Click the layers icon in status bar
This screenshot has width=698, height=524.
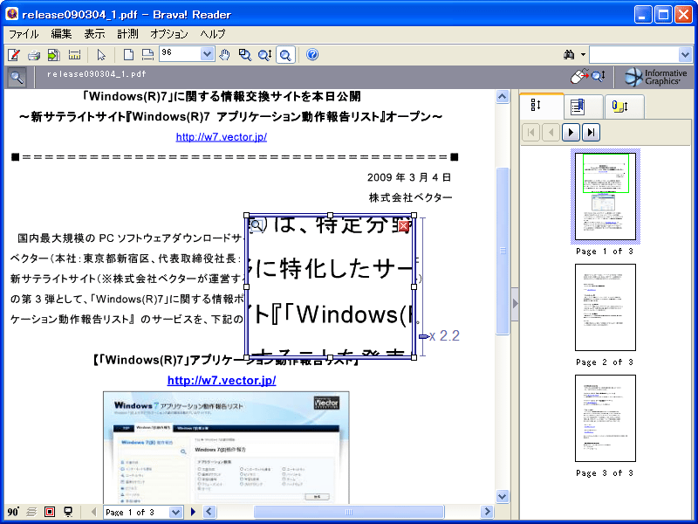click(x=31, y=512)
